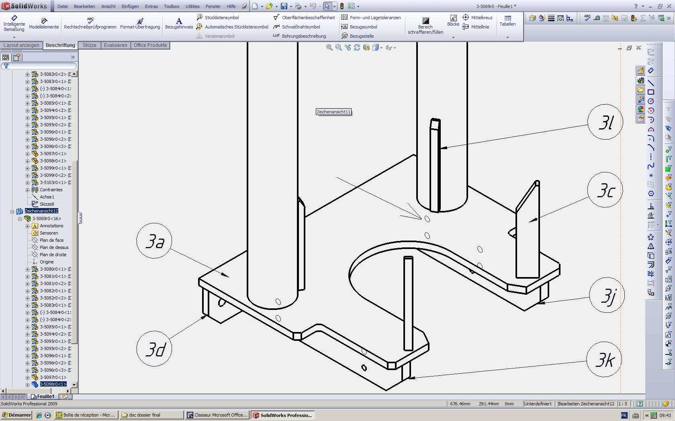Image resolution: width=675 pixels, height=421 pixels.
Task: Insert a Bezugshinweis note
Action: click(x=179, y=23)
